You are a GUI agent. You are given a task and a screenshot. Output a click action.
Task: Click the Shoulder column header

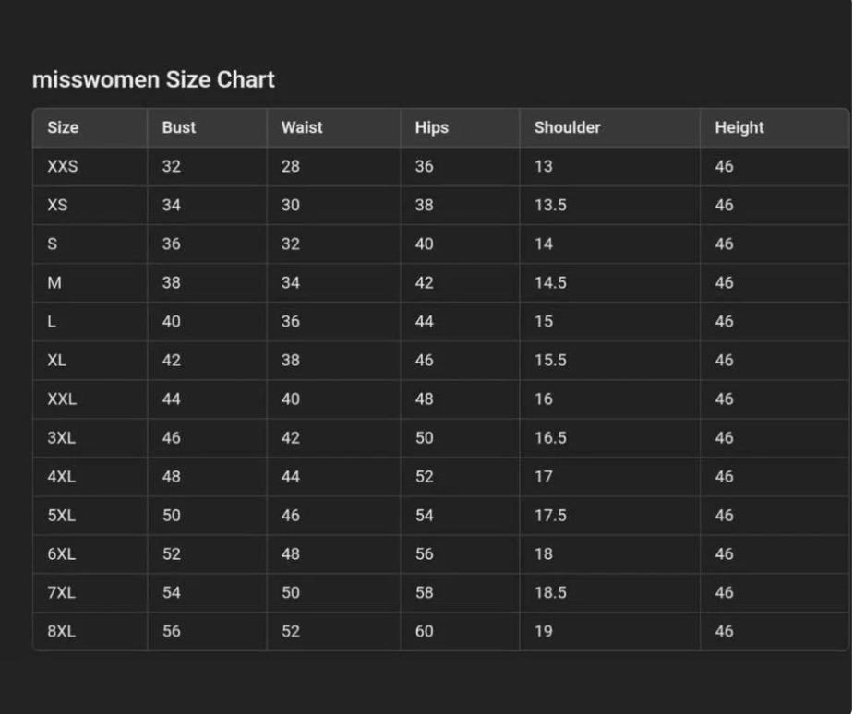click(x=567, y=128)
